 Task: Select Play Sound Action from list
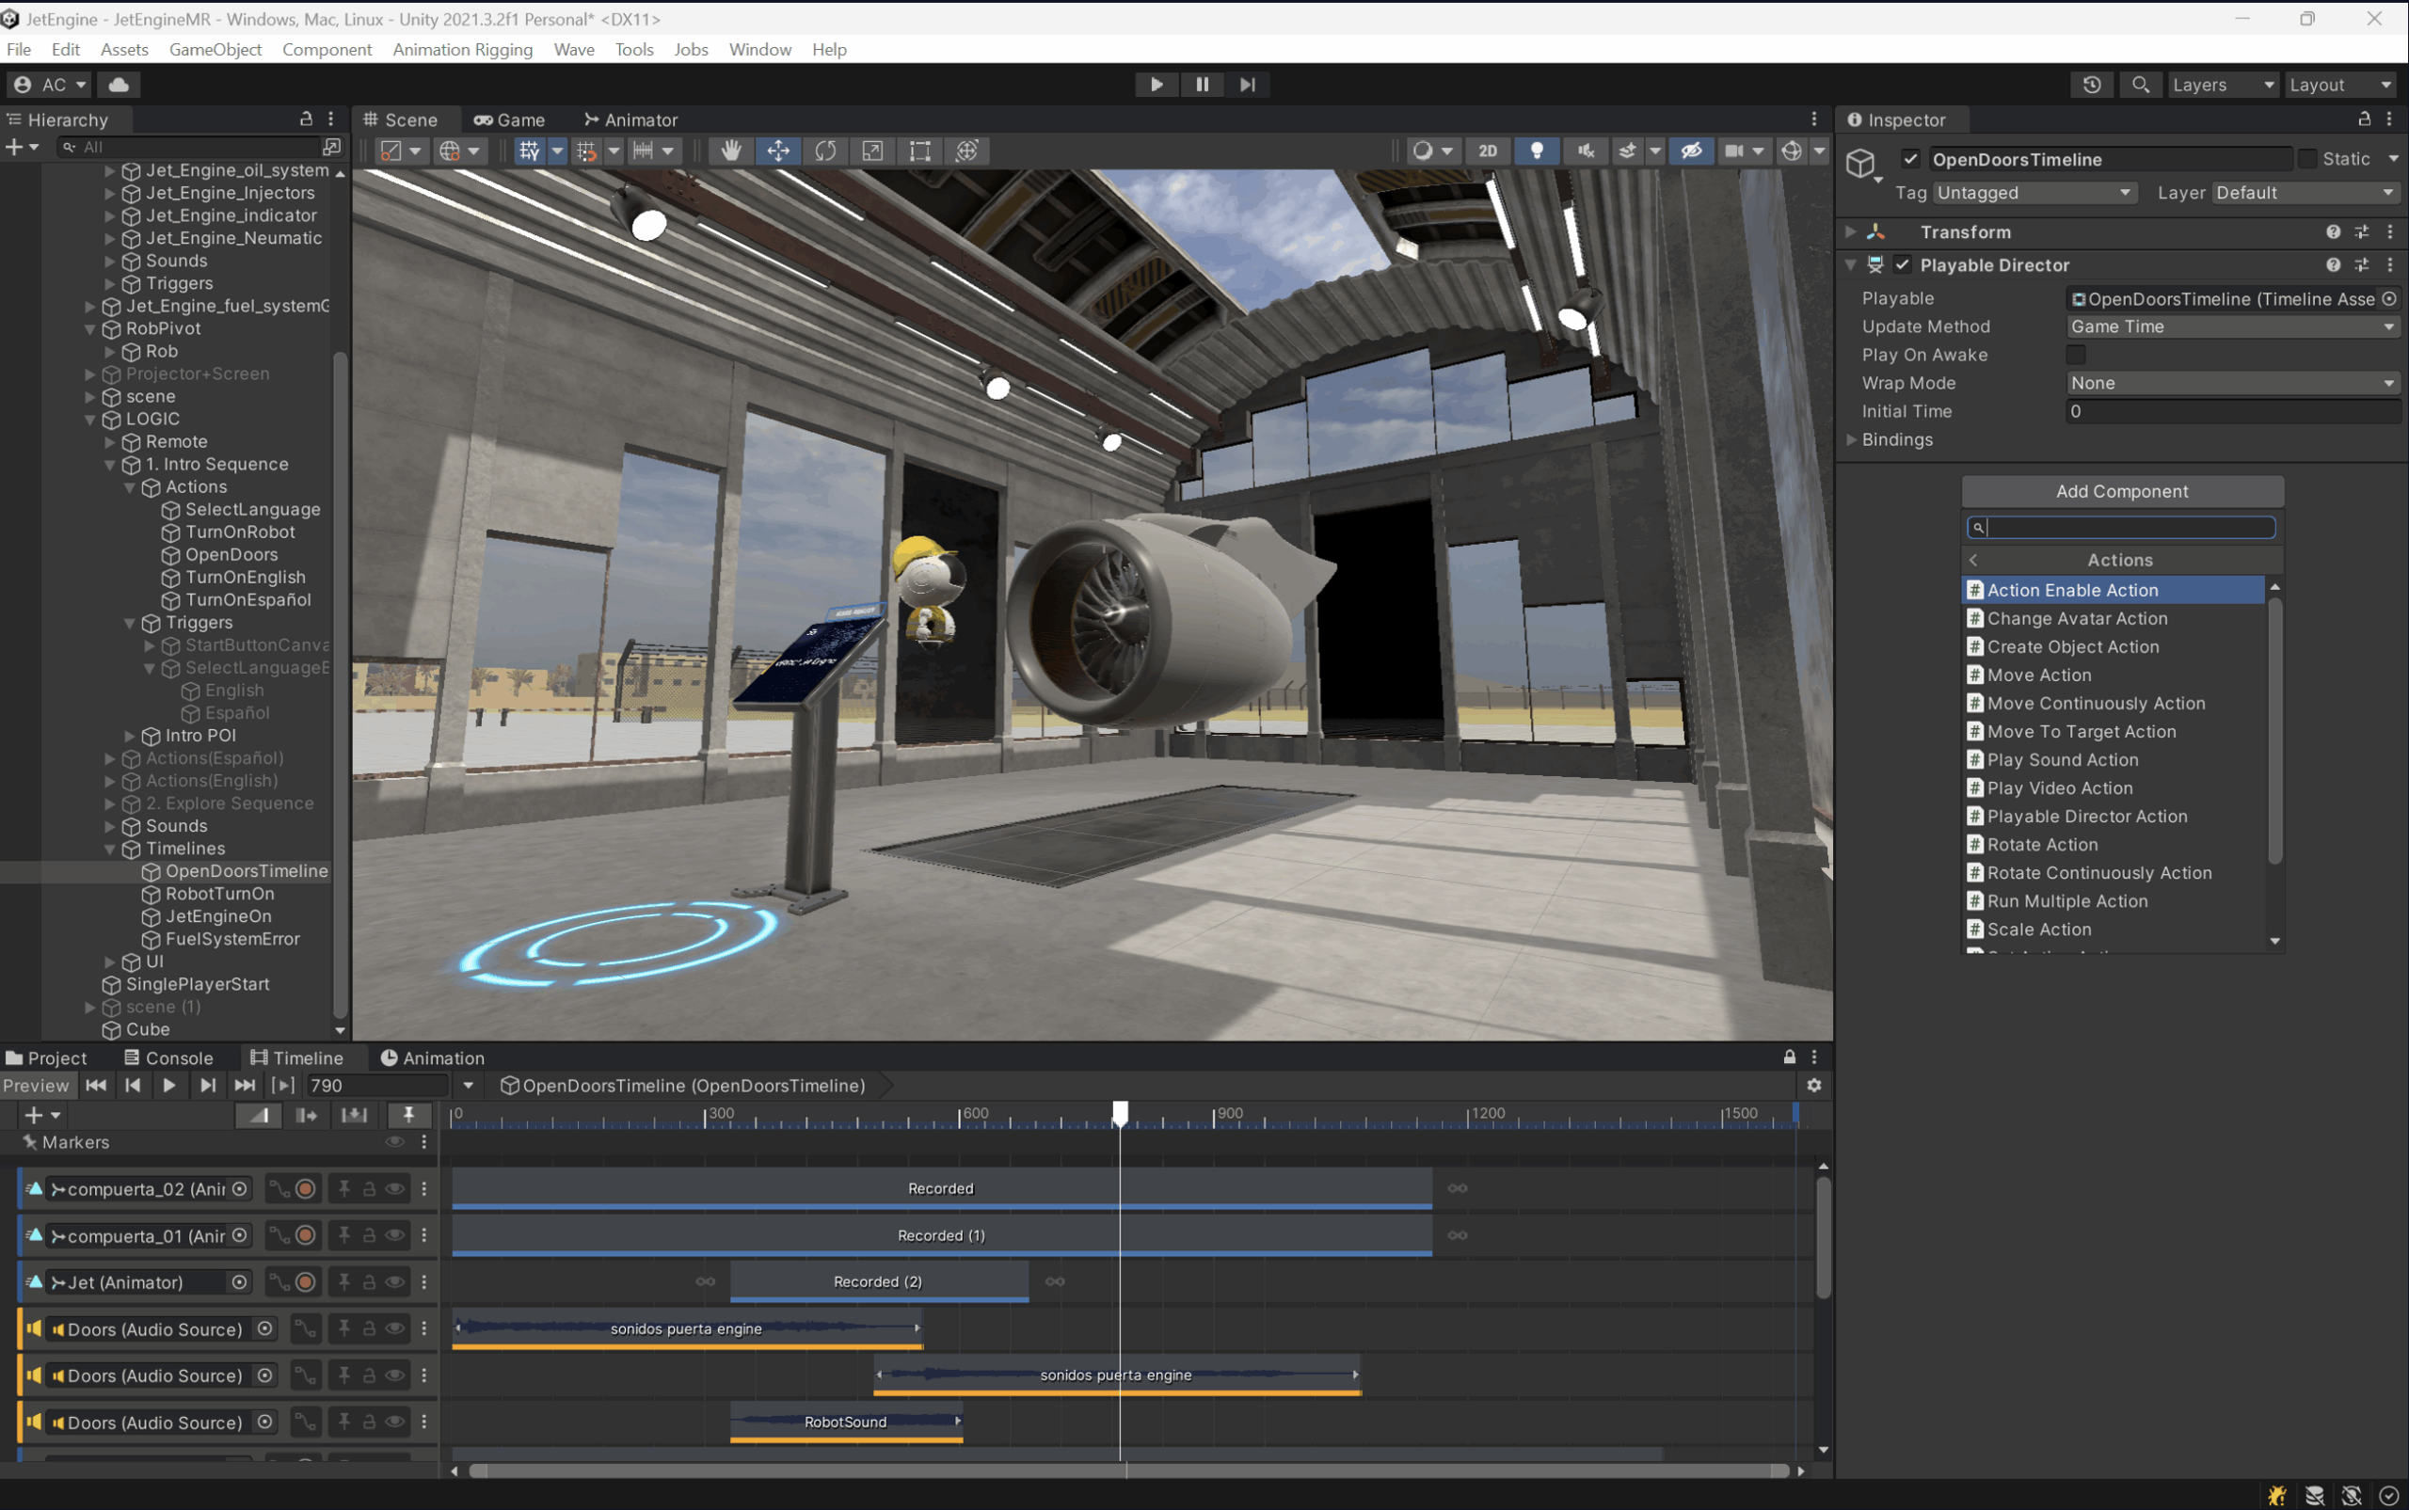click(x=2063, y=760)
